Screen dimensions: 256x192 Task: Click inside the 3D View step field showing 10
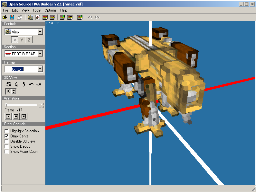(x=8, y=91)
